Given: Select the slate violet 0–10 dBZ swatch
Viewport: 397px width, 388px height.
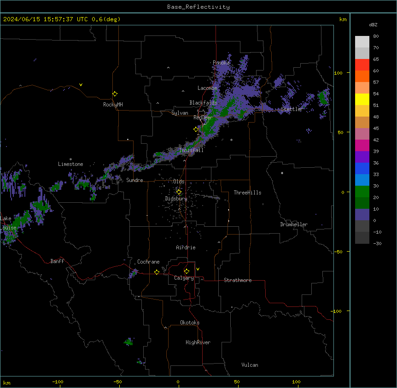Looking at the screenshot, I should pyautogui.click(x=362, y=215).
